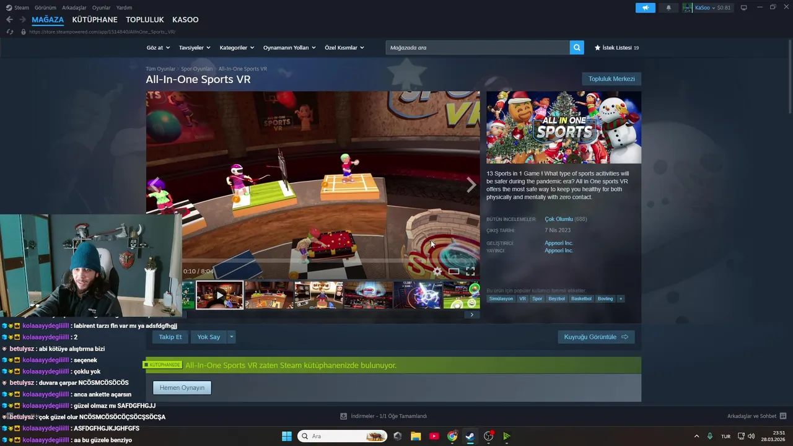Go forward with the forward arrow

coord(22,20)
